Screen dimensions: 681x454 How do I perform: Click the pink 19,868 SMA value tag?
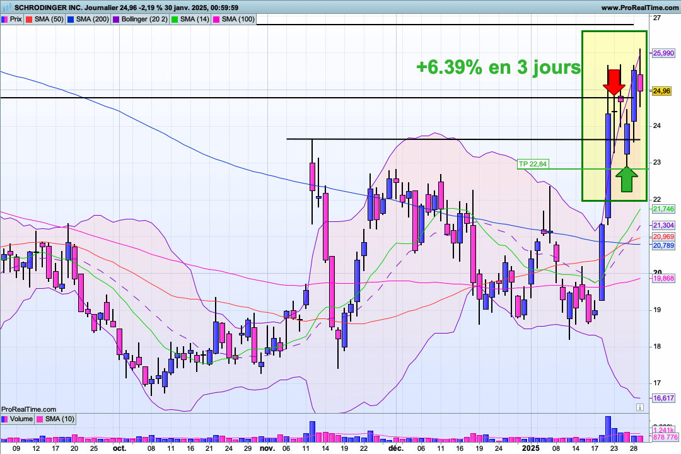pos(663,278)
